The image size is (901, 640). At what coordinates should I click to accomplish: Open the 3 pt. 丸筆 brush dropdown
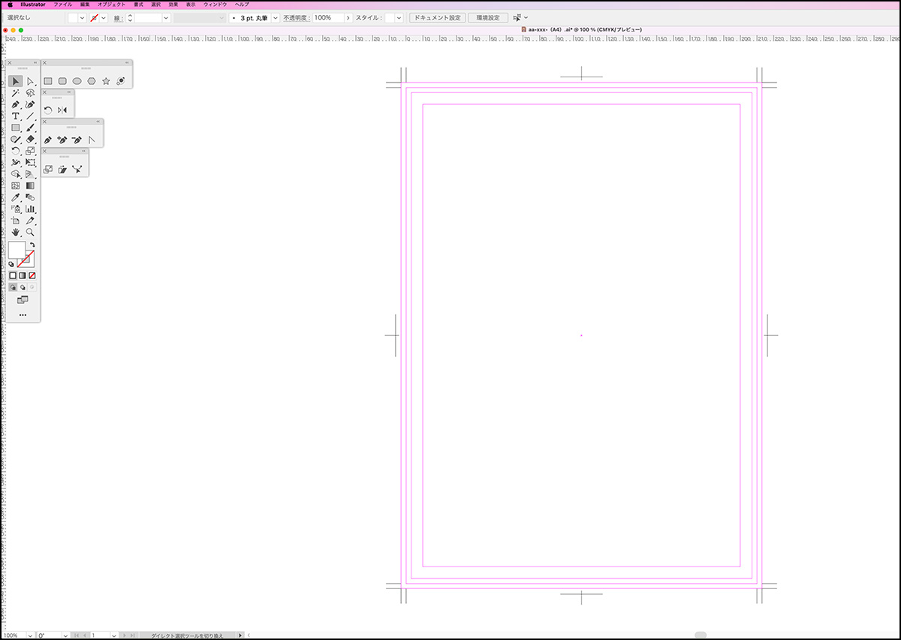[275, 17]
